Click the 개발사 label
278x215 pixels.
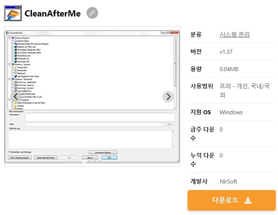pos(199,181)
